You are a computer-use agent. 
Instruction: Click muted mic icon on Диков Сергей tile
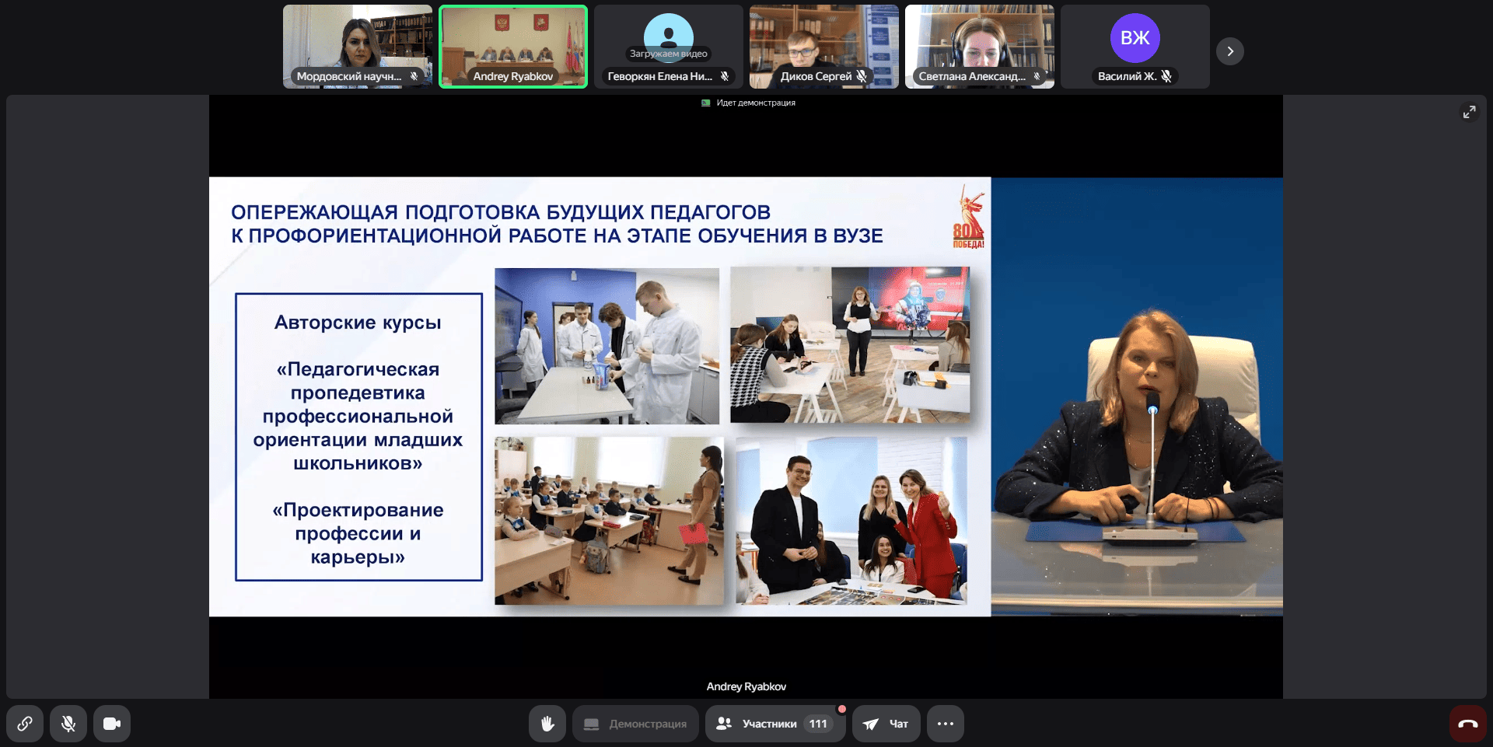pyautogui.click(x=862, y=76)
